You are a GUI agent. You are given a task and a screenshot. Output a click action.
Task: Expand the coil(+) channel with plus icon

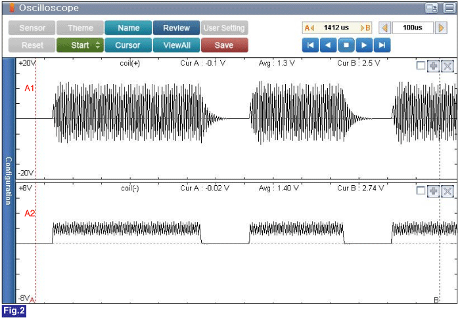(x=433, y=66)
